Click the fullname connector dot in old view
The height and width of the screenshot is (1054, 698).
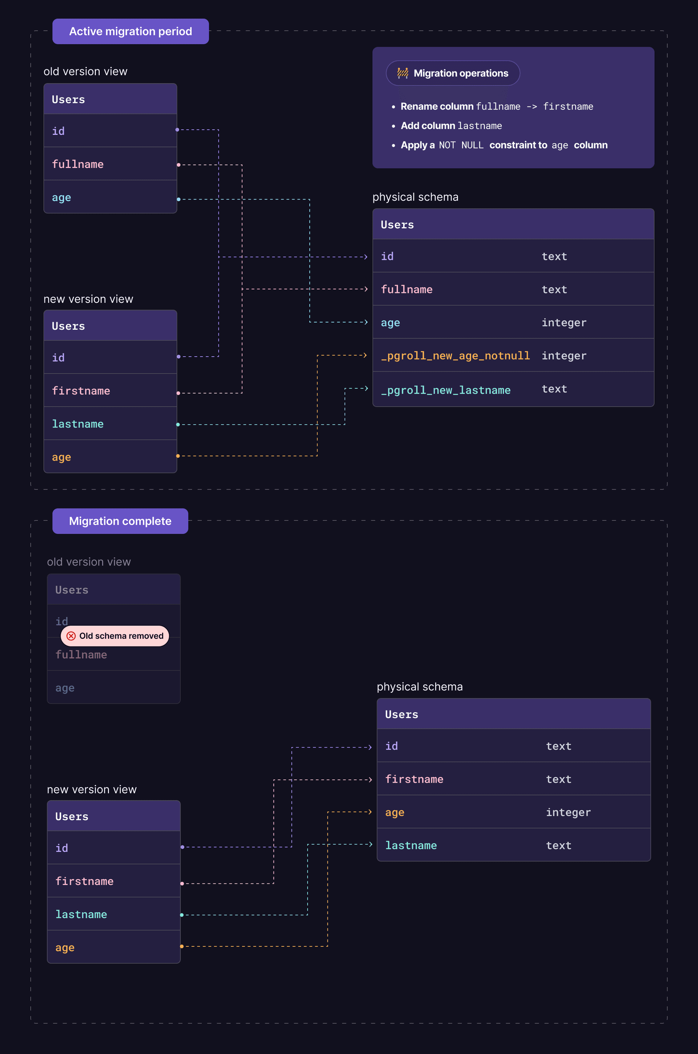[x=178, y=164]
